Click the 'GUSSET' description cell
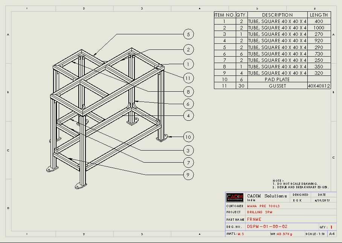The height and width of the screenshot is (243, 342). coord(278,86)
